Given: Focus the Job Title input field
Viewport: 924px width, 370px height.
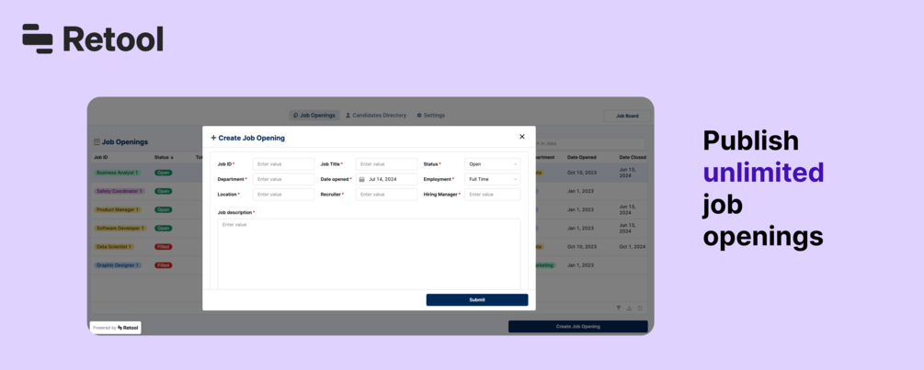Looking at the screenshot, I should pyautogui.click(x=386, y=164).
